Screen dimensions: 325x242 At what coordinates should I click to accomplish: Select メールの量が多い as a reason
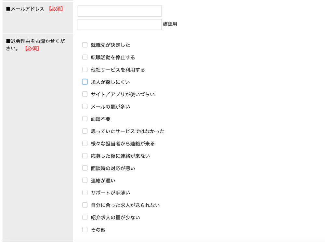click(85, 106)
